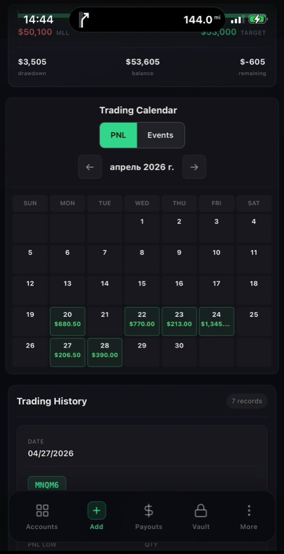Tap the апрель 2026 г. month label
The height and width of the screenshot is (554, 284).
tap(142, 167)
